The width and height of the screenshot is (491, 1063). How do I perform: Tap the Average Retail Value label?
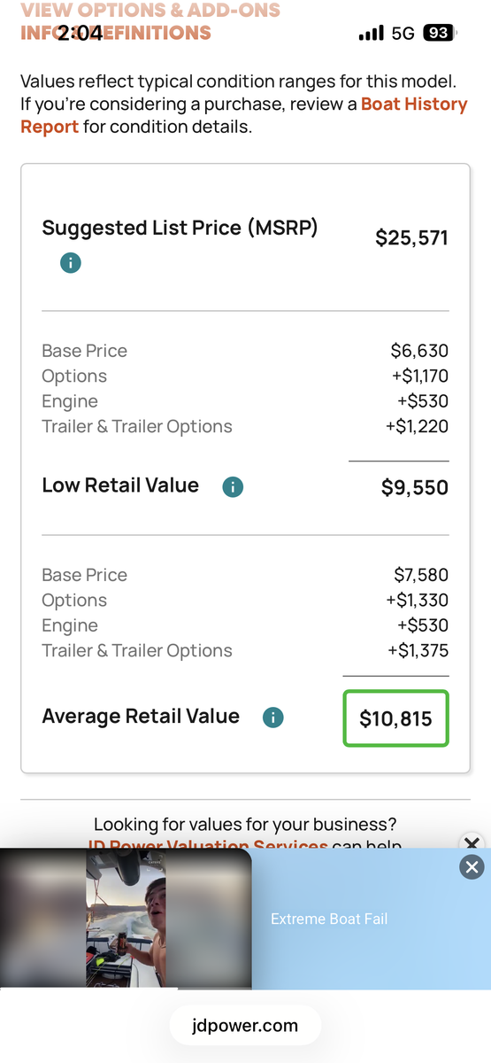[x=141, y=717]
